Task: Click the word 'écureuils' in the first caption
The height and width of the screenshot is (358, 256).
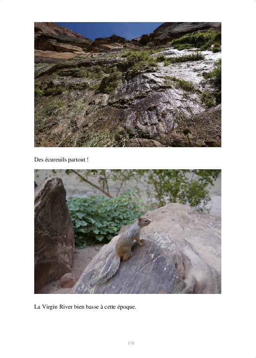Action: (x=56, y=160)
